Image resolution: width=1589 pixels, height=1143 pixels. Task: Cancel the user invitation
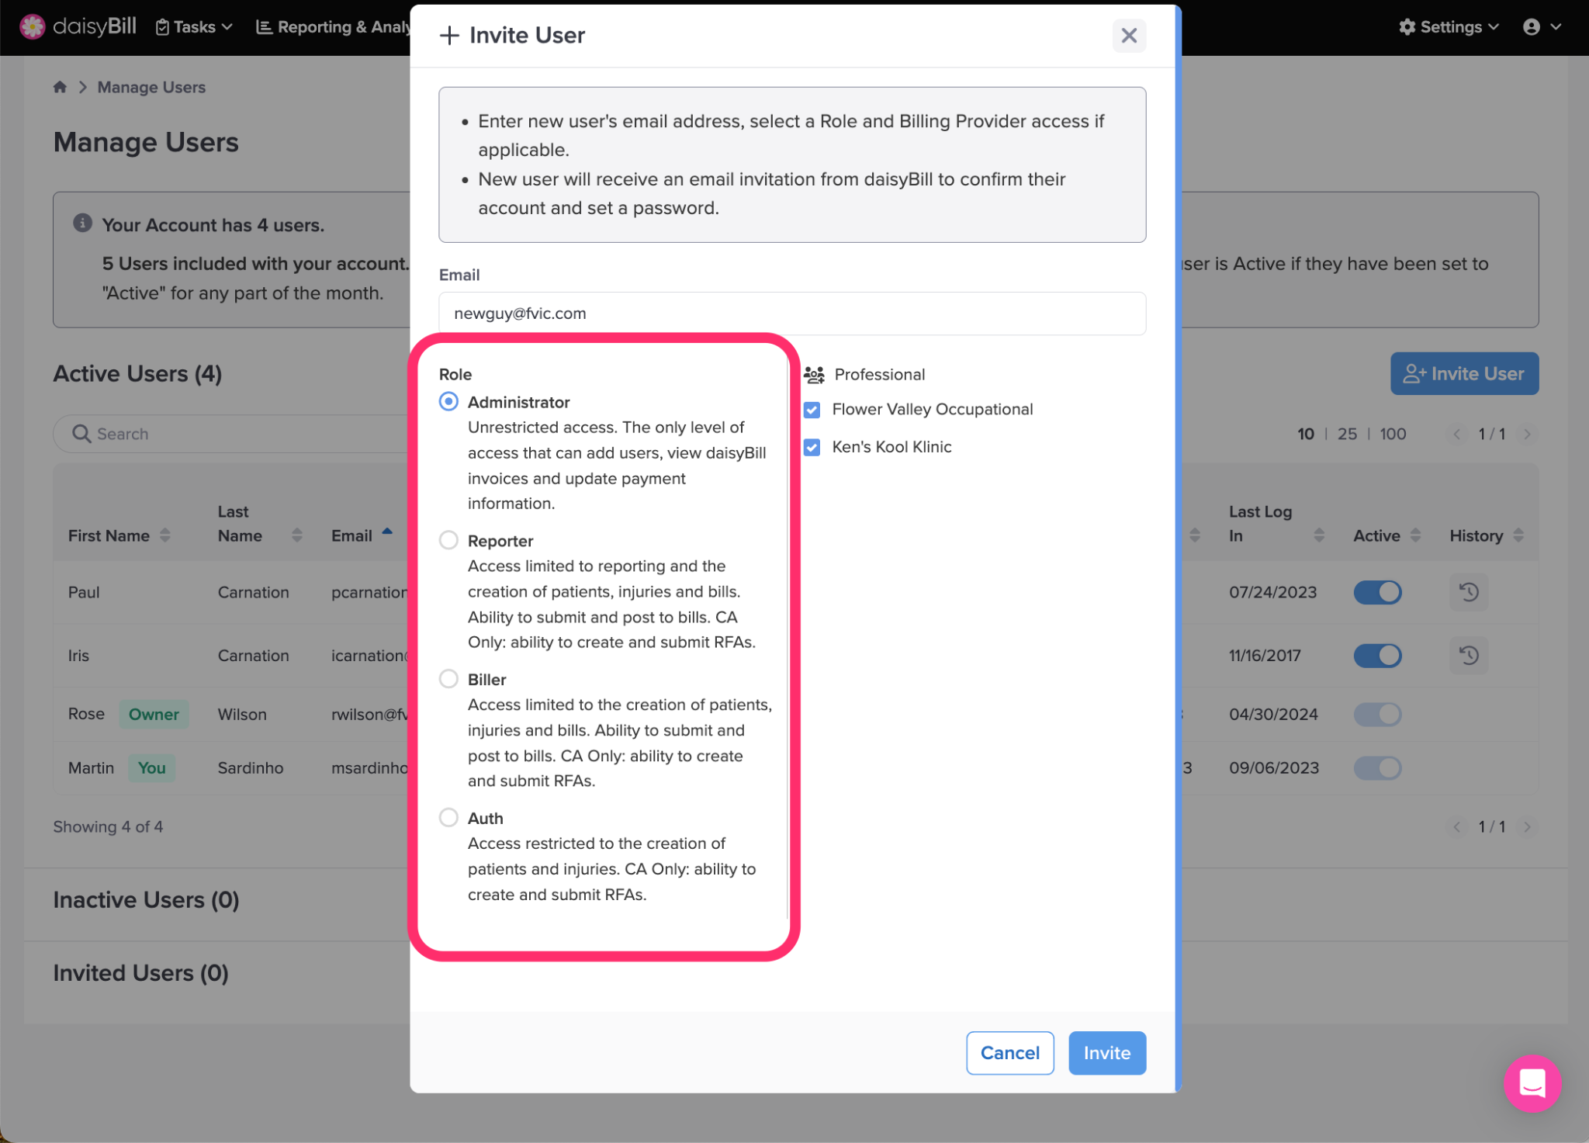[x=1009, y=1053]
